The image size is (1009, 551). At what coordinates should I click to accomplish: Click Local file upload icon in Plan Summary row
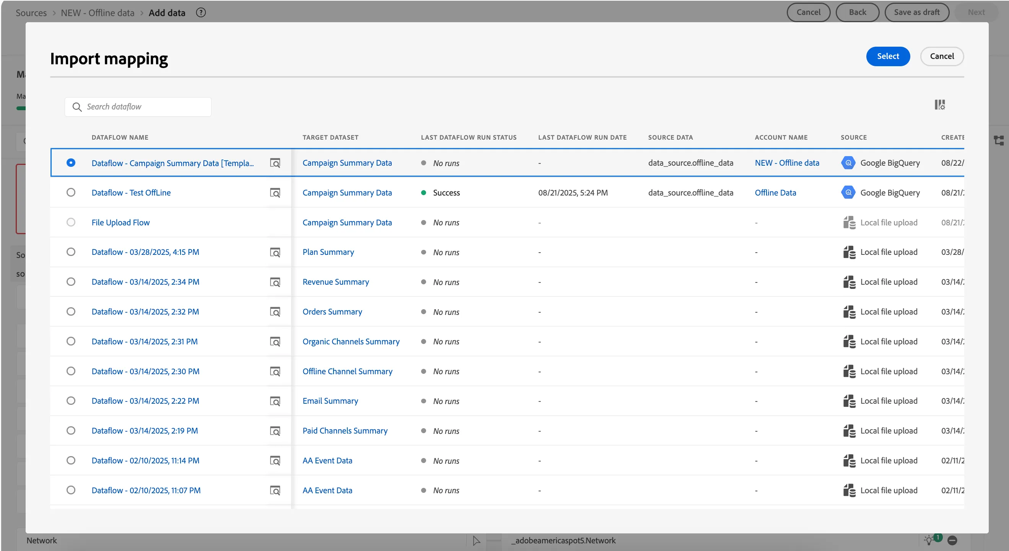[x=849, y=252]
